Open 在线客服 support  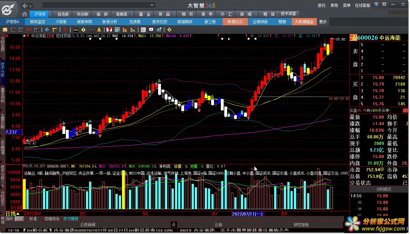[x=362, y=5]
